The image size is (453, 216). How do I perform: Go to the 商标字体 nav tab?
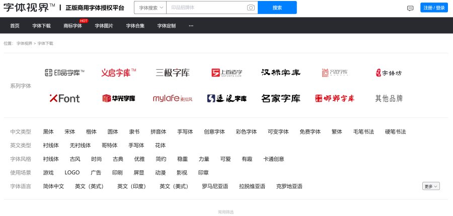tap(72, 26)
